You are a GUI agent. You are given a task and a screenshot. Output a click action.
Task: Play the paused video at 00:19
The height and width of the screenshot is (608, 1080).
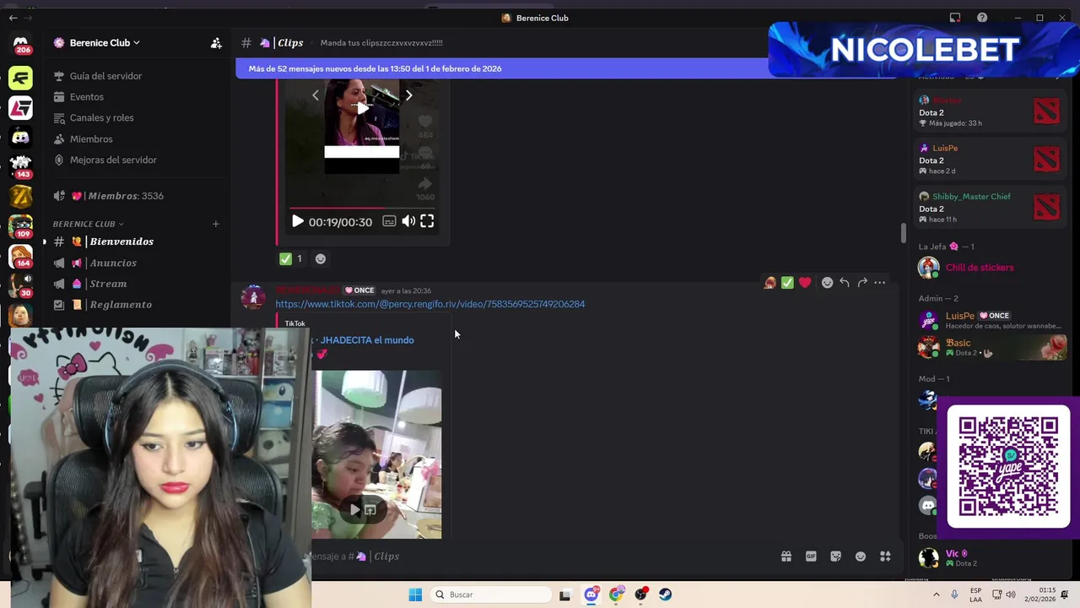[x=297, y=221]
